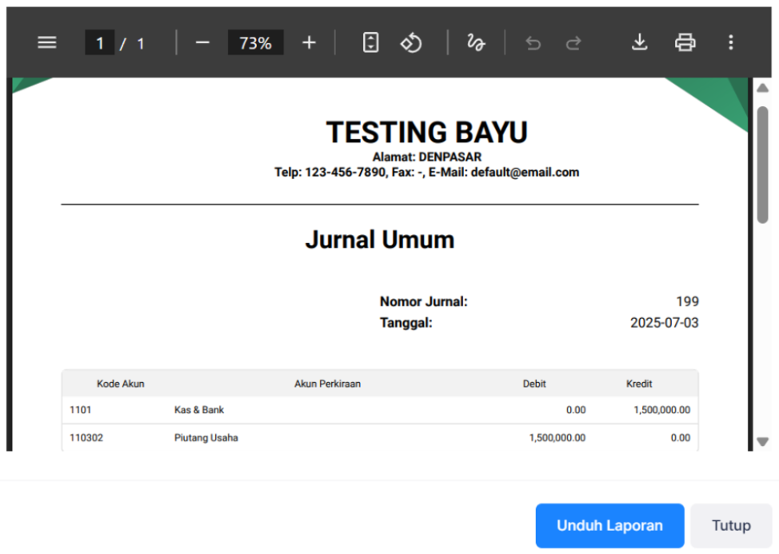Open the three-dot more options menu
Screen dimensions: 779x554
point(732,42)
